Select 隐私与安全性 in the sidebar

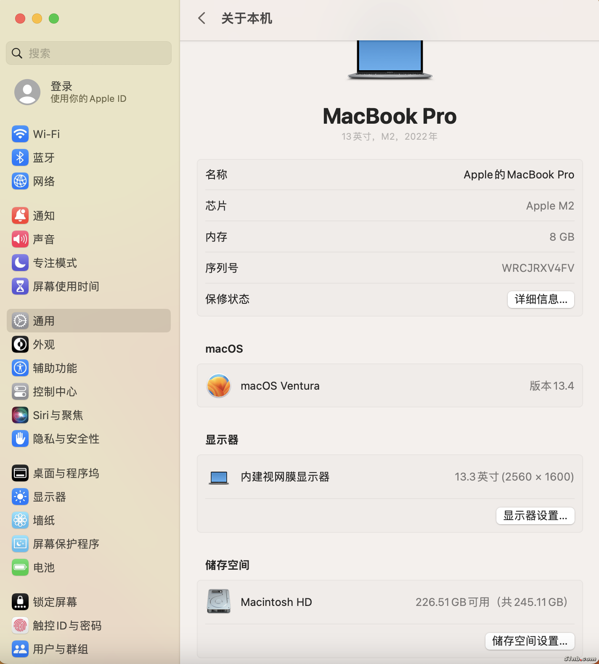pyautogui.click(x=66, y=439)
